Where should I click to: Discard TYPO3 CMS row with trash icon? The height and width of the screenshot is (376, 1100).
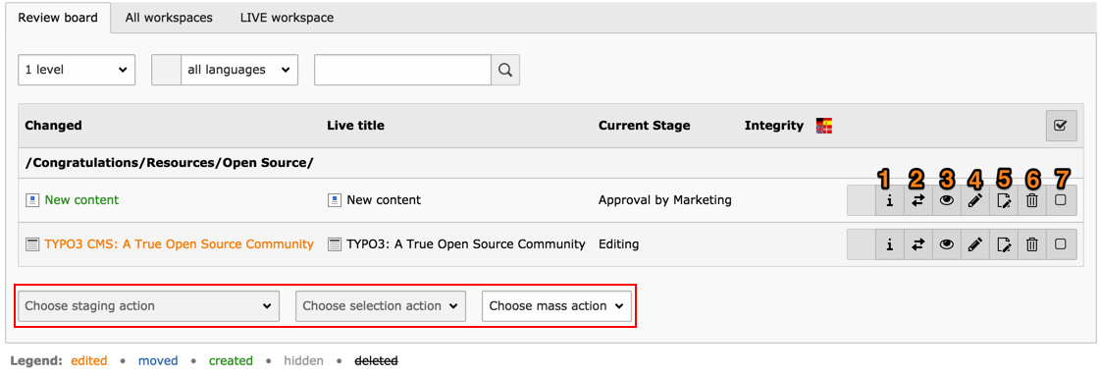click(1032, 244)
